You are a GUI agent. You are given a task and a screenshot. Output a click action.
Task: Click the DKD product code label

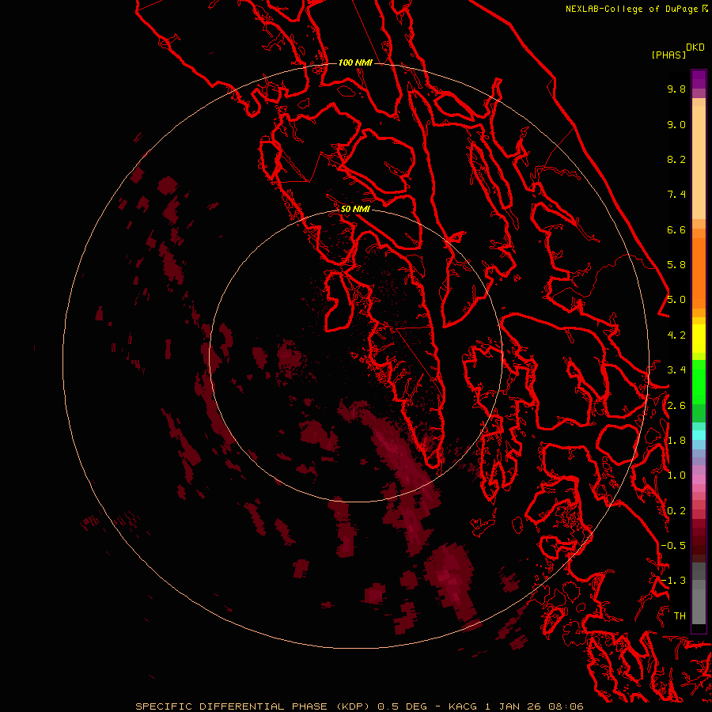pos(695,47)
